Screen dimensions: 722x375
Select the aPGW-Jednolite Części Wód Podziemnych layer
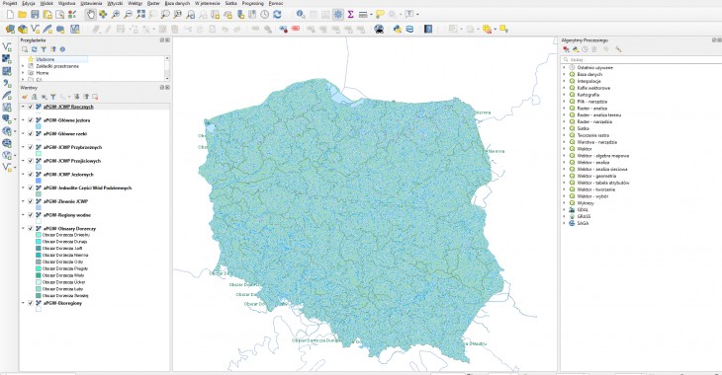tap(87, 187)
